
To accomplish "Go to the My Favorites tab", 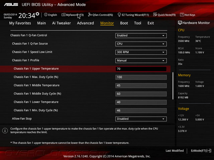I will 20,23.
